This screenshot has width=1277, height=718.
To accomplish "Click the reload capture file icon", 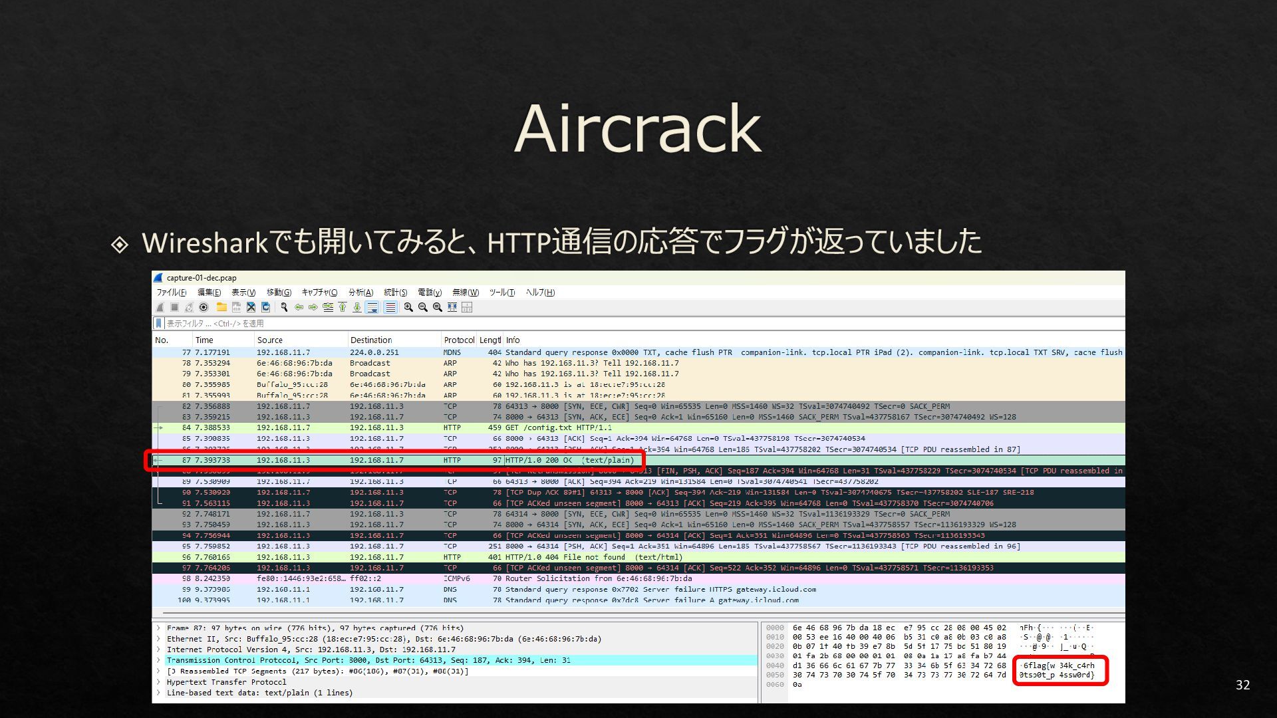I will (x=265, y=307).
